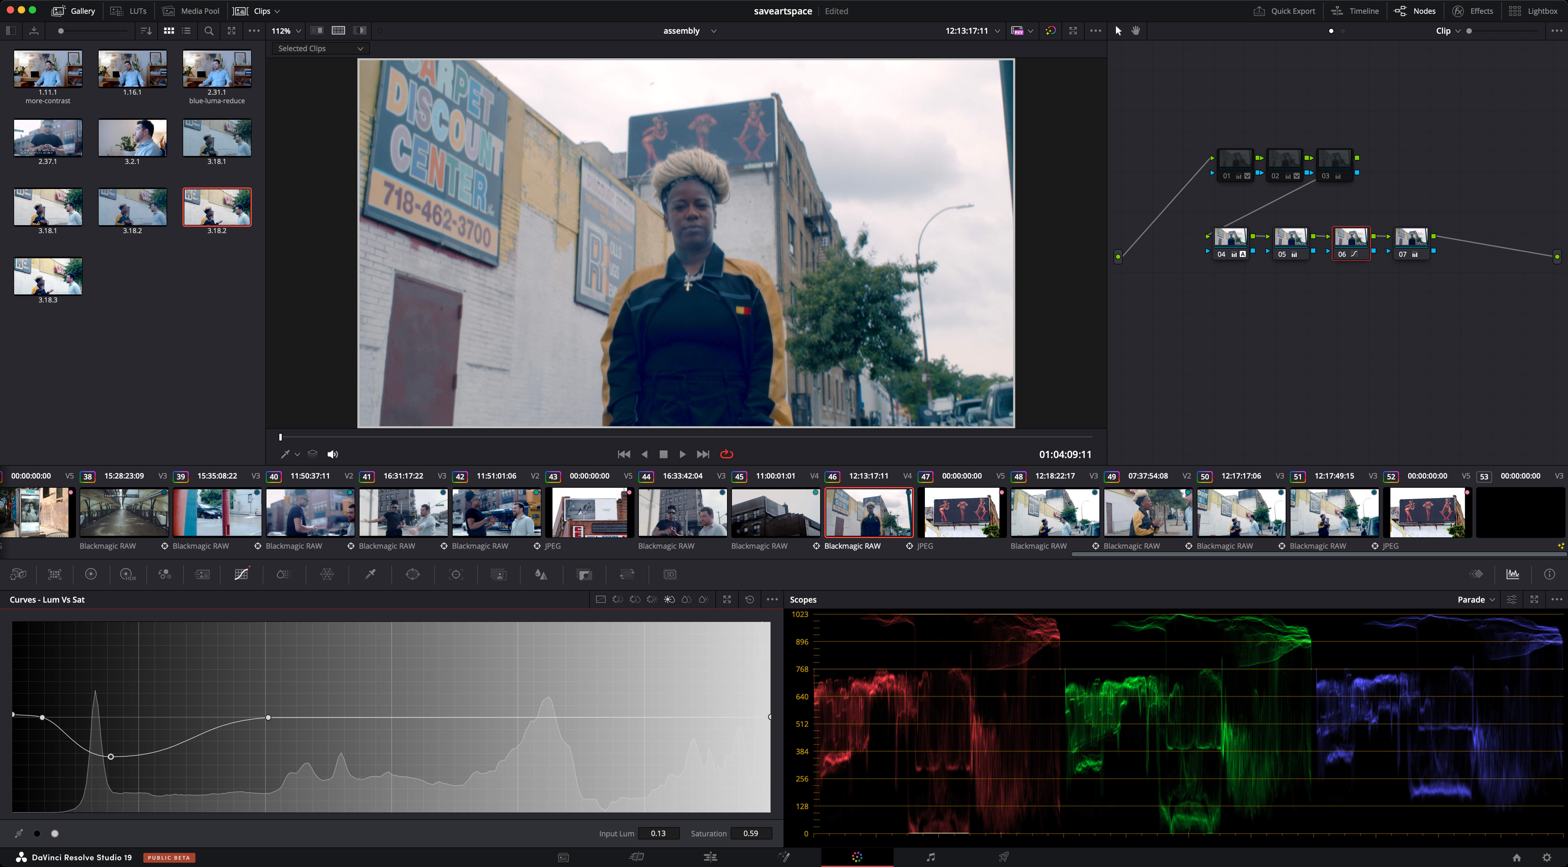Viewport: 1568px width, 867px height.
Task: Toggle split screen viewer mode
Action: click(x=338, y=30)
